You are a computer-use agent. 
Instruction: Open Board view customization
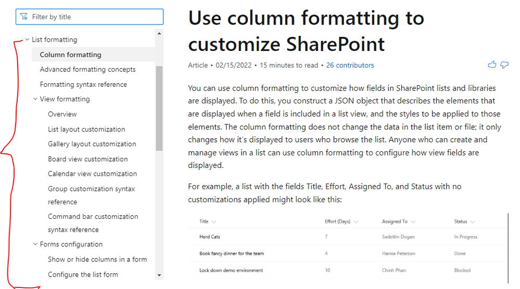[x=87, y=159]
